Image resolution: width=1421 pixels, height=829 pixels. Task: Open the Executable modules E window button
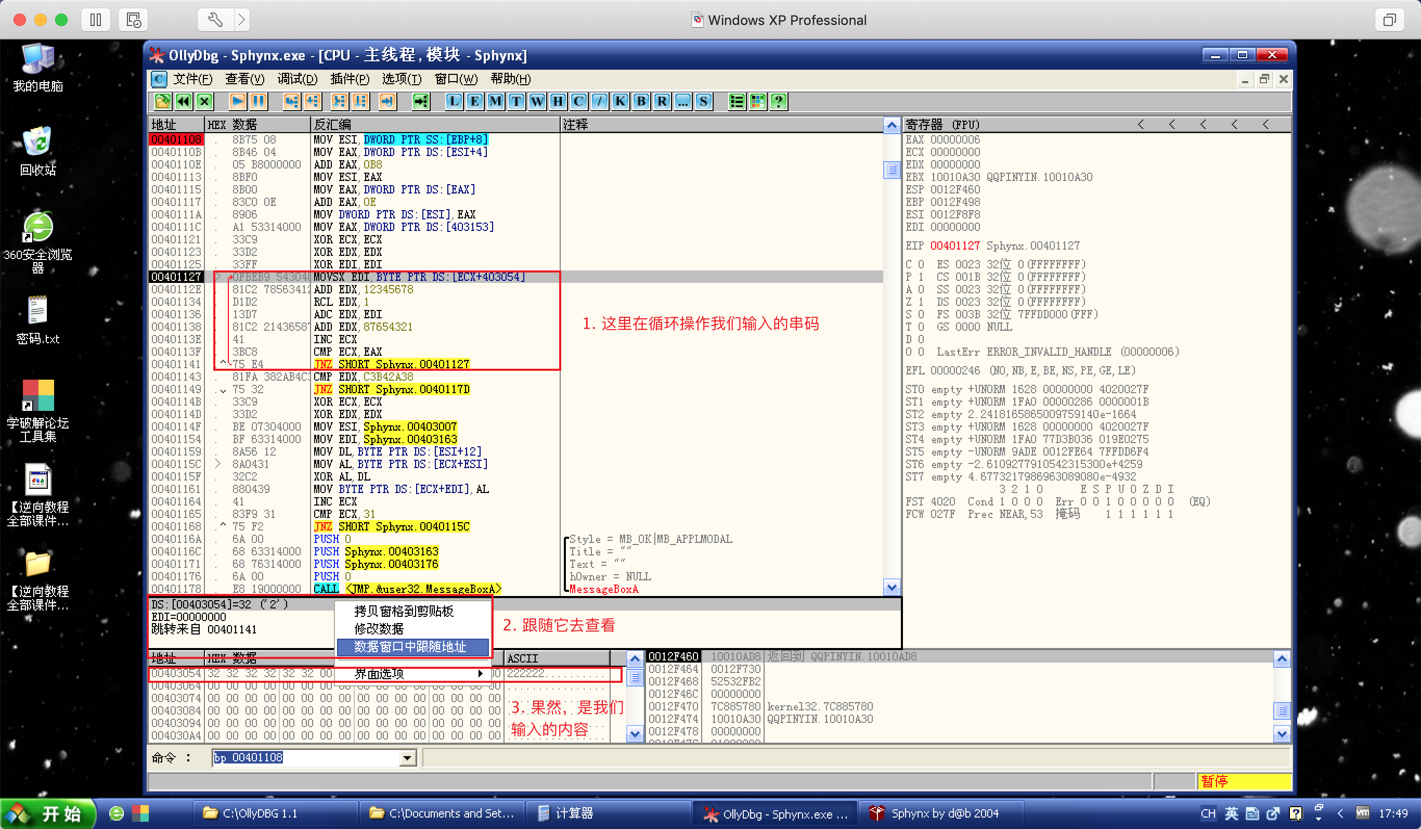[474, 101]
